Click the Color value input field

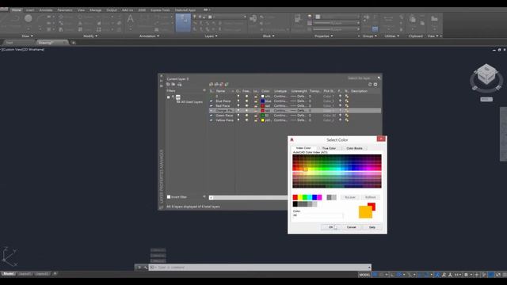[x=318, y=215]
